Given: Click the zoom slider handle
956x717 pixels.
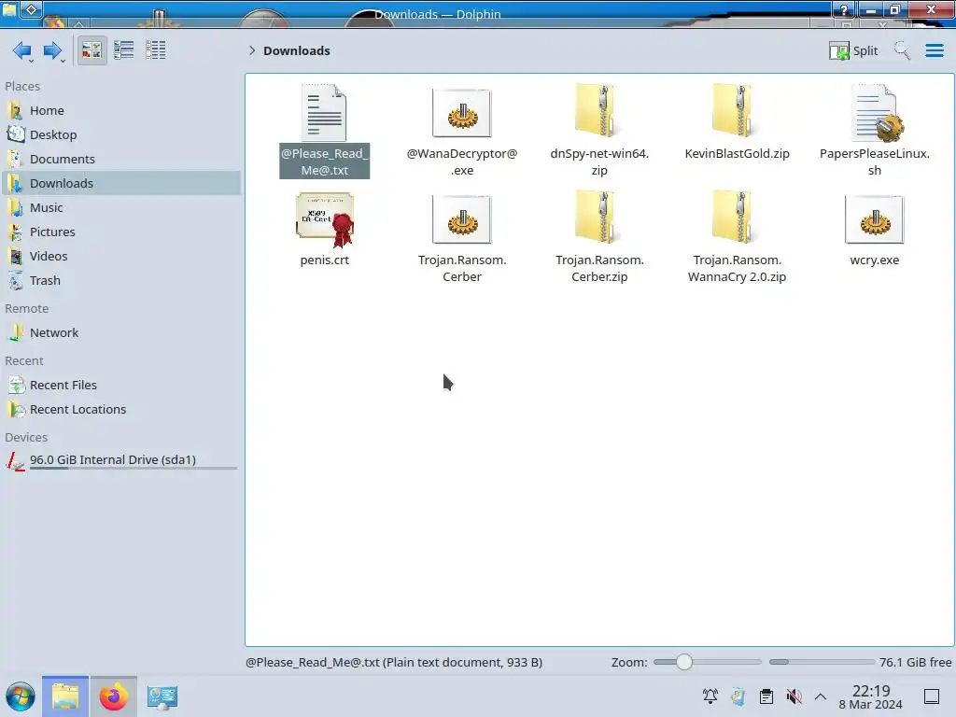Looking at the screenshot, I should (x=684, y=662).
